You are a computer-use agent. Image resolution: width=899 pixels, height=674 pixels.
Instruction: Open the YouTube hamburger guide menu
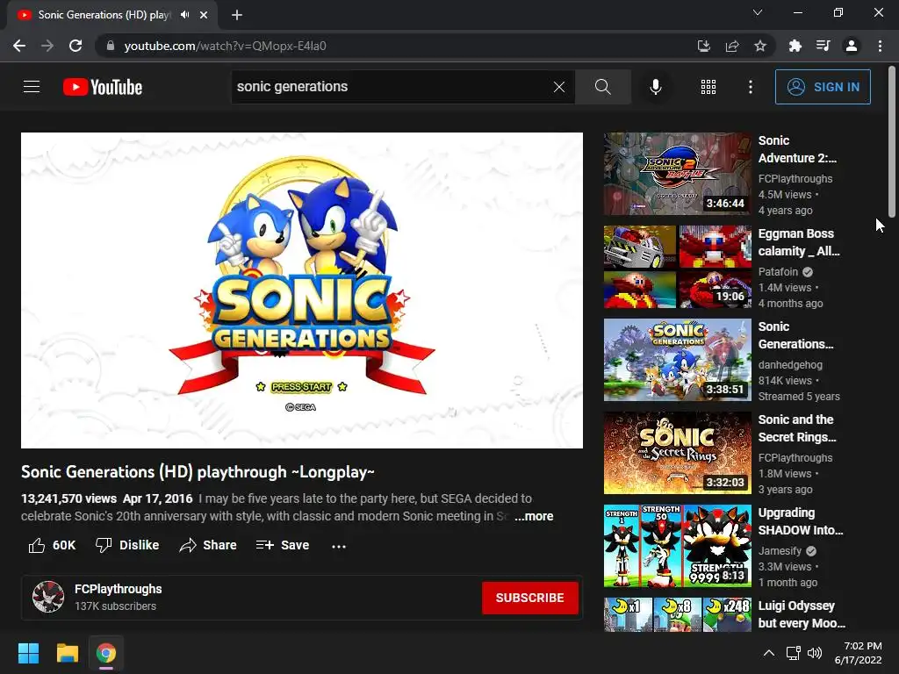[32, 87]
